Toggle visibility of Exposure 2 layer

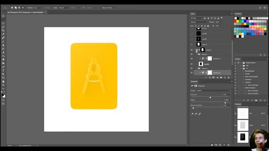192,59
